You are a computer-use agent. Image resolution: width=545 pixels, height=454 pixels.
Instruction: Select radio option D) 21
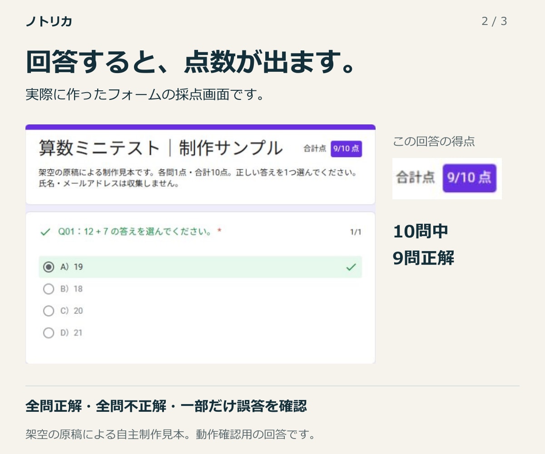pyautogui.click(x=49, y=333)
